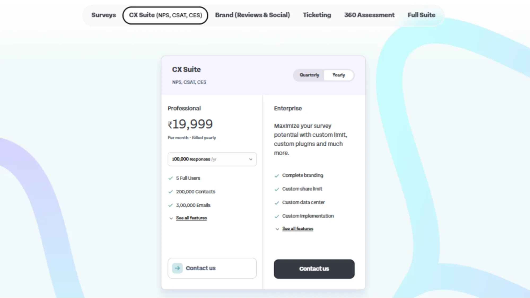This screenshot has width=530, height=298.
Task: Click the checkmark next to 200,000 Contacts
Action: pyautogui.click(x=170, y=192)
